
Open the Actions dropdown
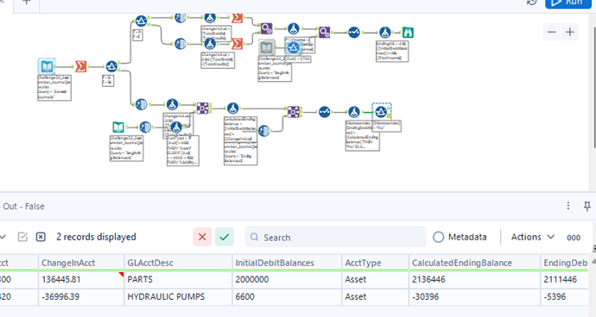coord(533,237)
